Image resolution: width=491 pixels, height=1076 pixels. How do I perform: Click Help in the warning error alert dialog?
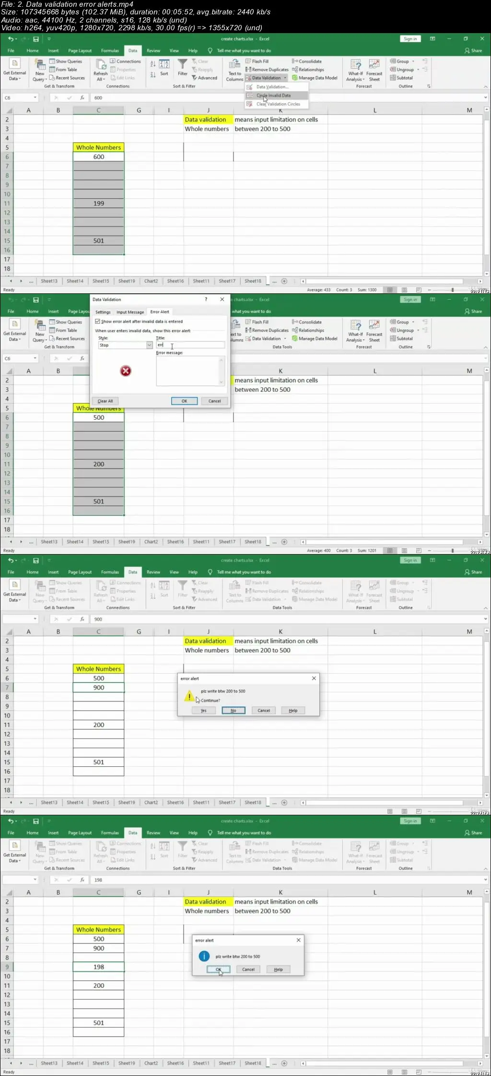point(293,711)
